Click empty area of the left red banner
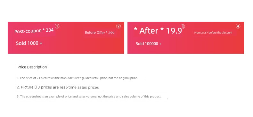This screenshot has height=117, width=253. tap(84, 44)
